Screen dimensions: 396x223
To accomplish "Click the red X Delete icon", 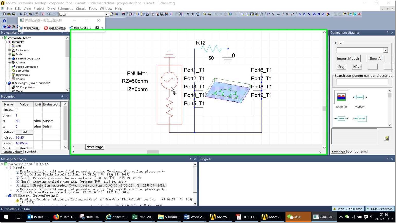I will pos(43,14).
